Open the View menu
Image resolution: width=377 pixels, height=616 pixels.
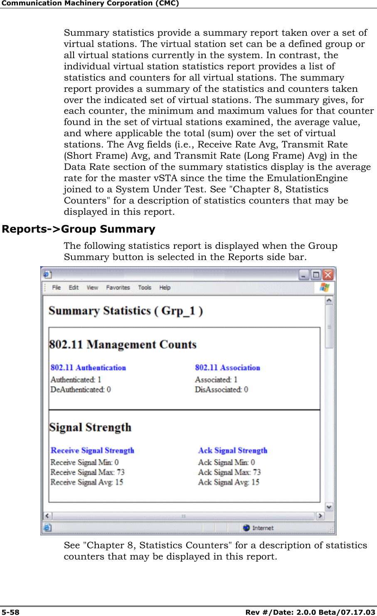point(92,287)
